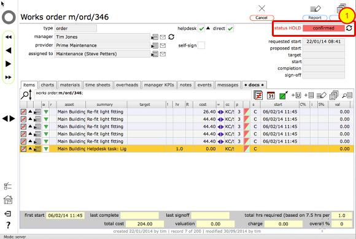
Task: Click the edit pencil lines icon in items toolbar
Action: coord(321,95)
